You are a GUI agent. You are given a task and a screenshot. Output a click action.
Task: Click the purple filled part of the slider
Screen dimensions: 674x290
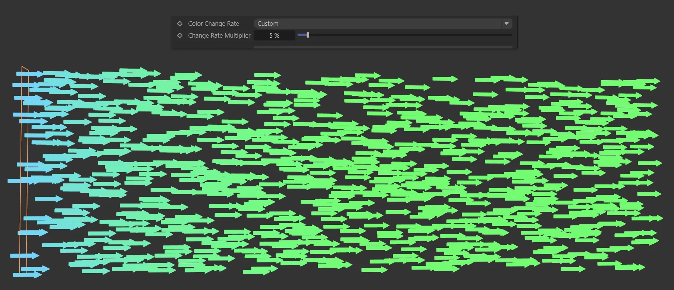[302, 35]
